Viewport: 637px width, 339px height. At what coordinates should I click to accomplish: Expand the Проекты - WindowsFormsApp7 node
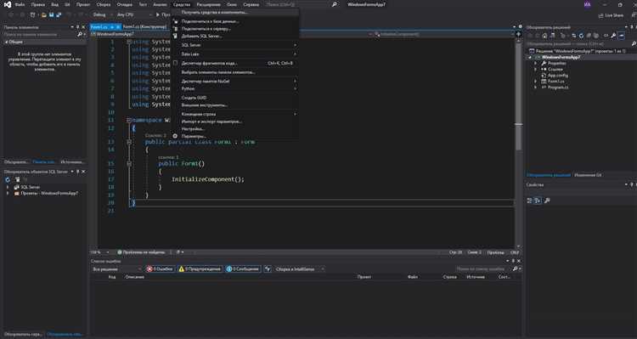coord(8,194)
